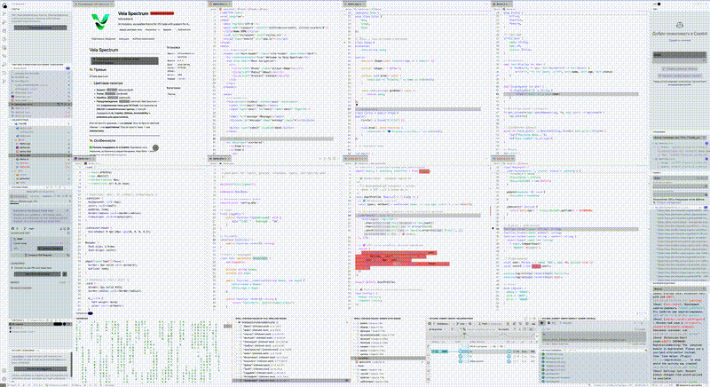Click the Create Pull Request button
710x387 pixels.
click(x=40, y=256)
